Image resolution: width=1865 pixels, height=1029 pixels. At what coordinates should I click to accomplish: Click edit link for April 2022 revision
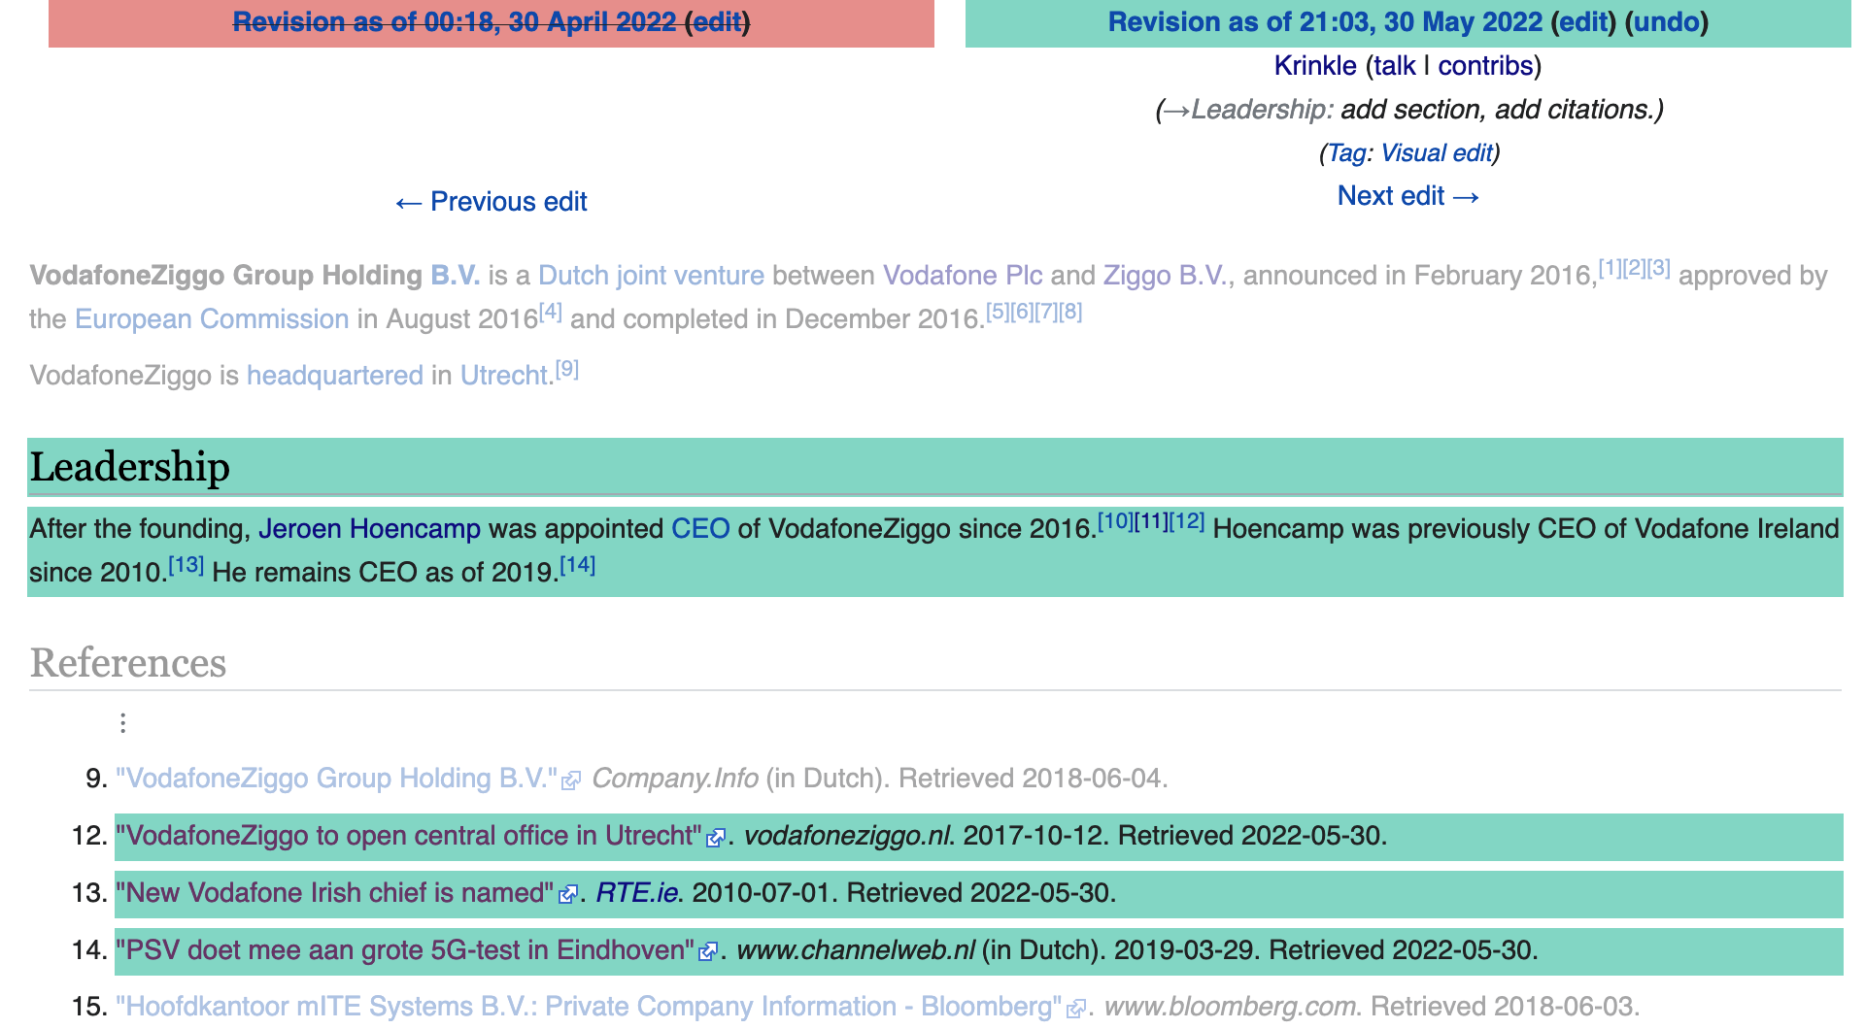click(x=717, y=21)
